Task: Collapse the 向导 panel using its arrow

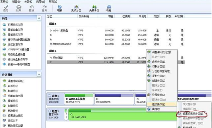Action: (x=39, y=18)
